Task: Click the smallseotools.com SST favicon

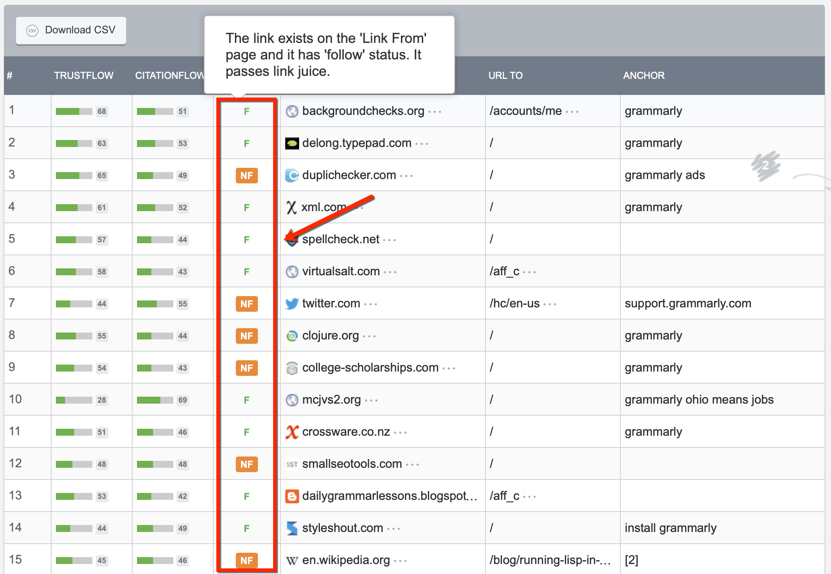Action: [x=292, y=464]
